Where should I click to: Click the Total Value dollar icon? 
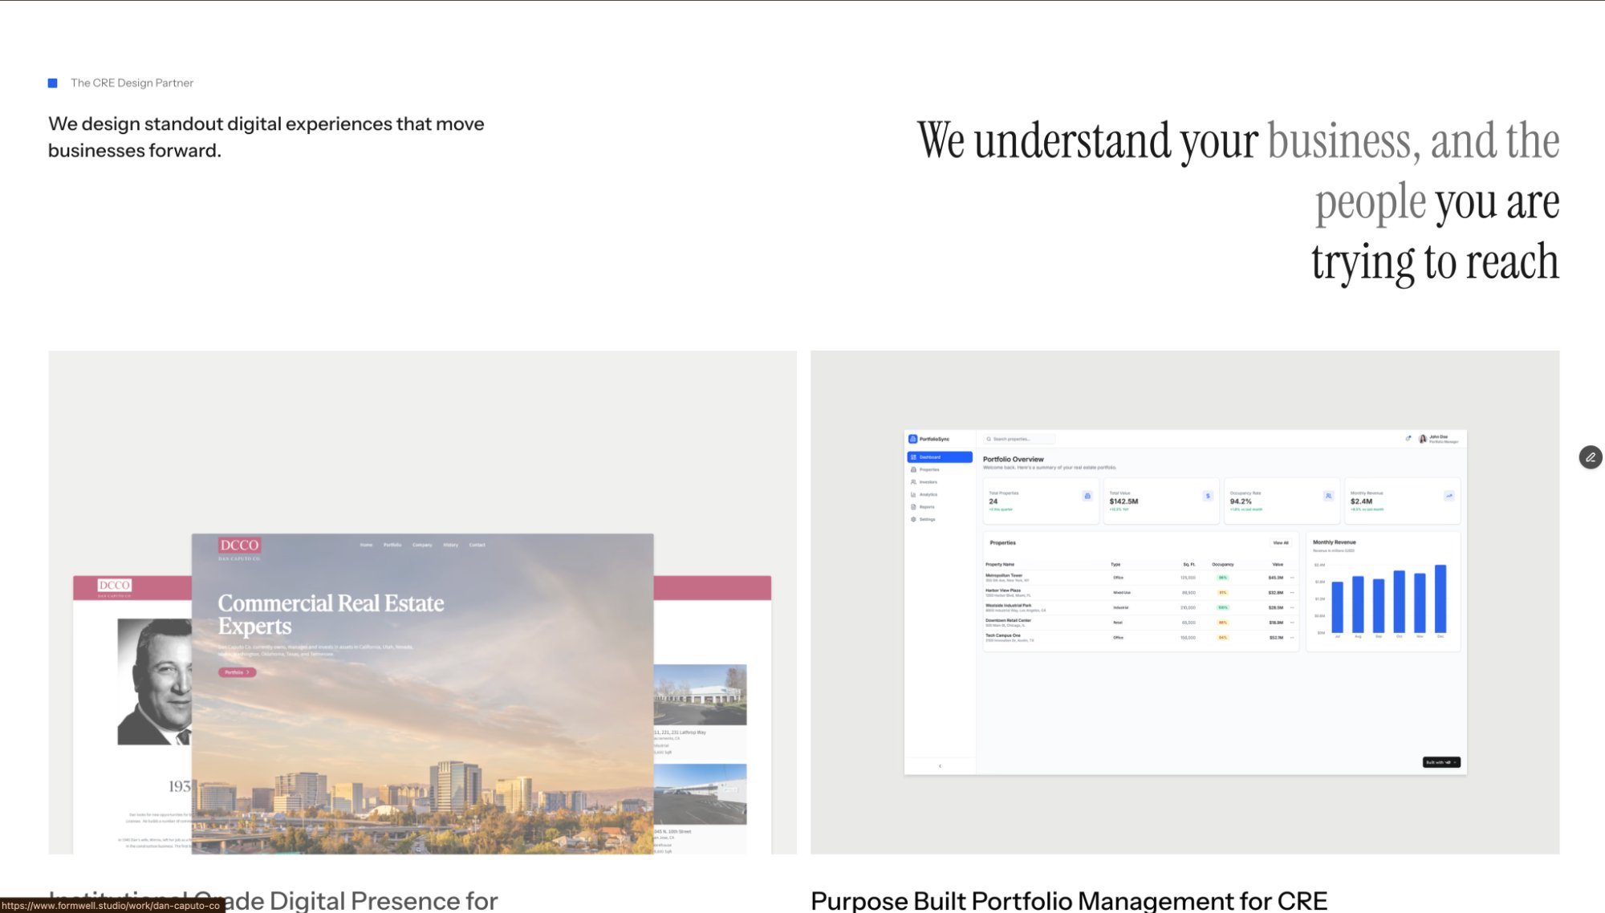coord(1208,496)
